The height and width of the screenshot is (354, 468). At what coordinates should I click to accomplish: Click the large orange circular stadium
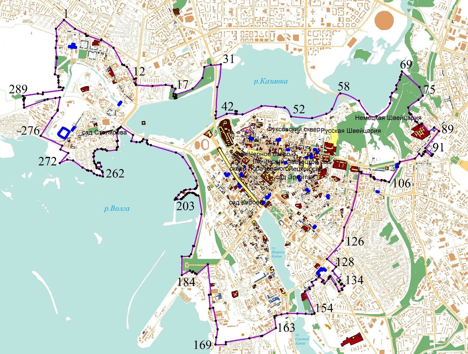tap(384, 21)
